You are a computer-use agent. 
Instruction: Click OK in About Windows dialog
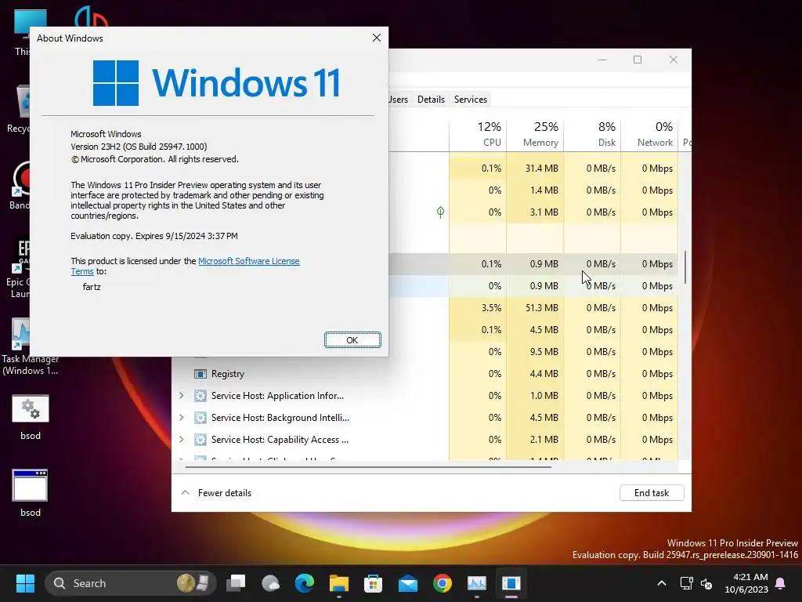[x=352, y=340]
